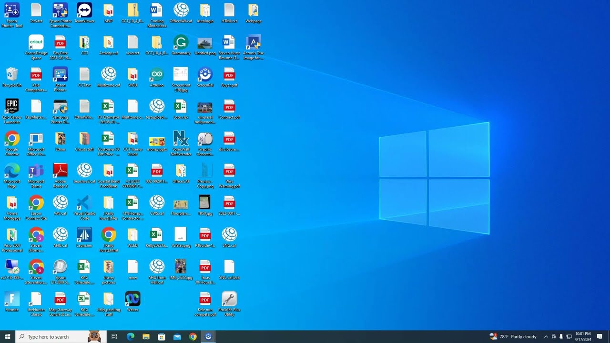Click the taskbar clock showing 10:01 PM
The height and width of the screenshot is (343, 610).
click(583, 337)
